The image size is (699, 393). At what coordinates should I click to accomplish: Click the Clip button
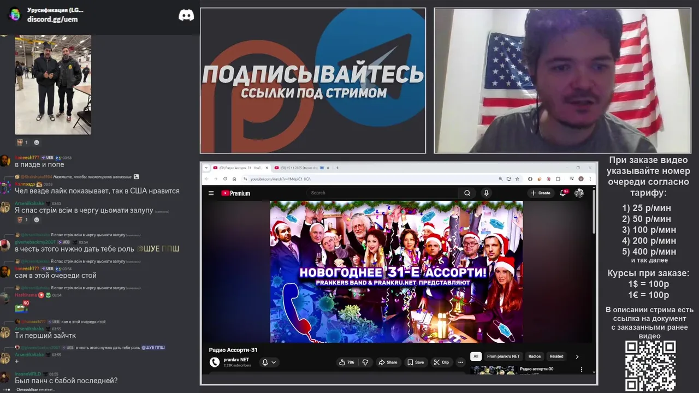pyautogui.click(x=441, y=362)
